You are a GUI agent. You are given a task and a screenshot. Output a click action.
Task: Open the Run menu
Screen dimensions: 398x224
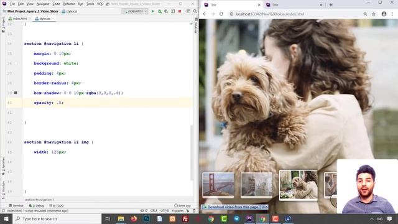pos(80,4)
